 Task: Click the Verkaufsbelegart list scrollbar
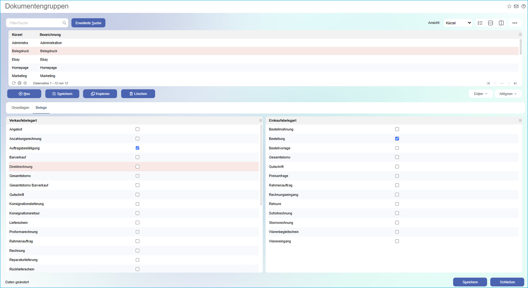tap(261, 165)
